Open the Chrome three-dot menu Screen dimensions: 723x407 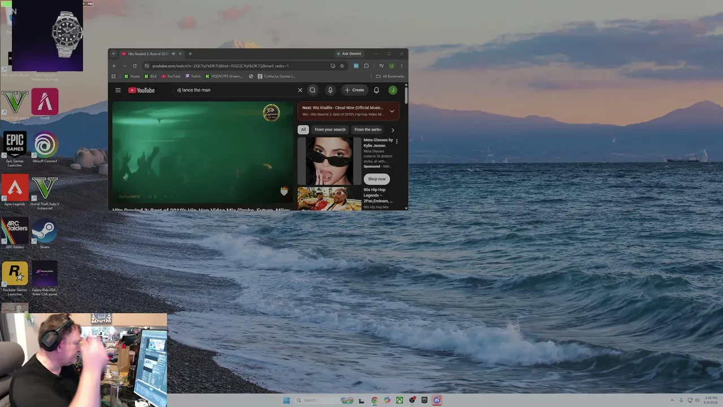(x=402, y=66)
